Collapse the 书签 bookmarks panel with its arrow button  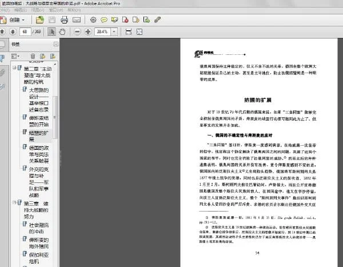pos(56,45)
